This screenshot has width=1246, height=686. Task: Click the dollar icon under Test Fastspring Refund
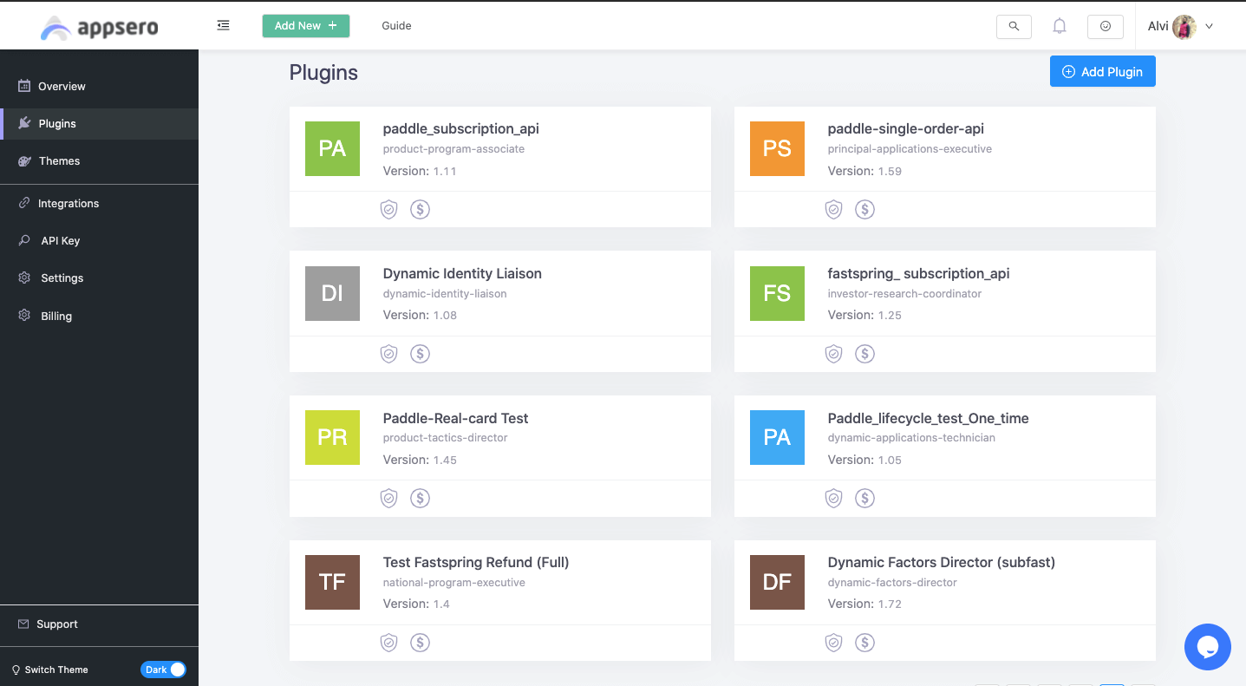point(421,643)
